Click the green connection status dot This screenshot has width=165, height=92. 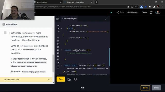[111, 13]
